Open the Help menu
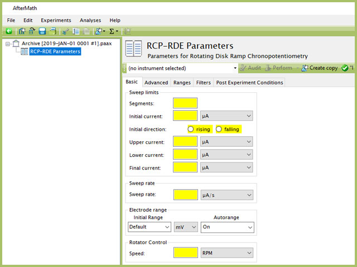 [115, 20]
